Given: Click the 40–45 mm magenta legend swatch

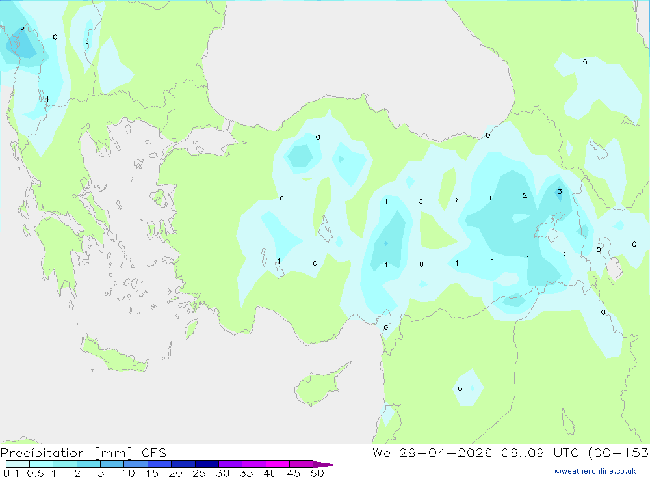Looking at the screenshot, I should pos(278,464).
